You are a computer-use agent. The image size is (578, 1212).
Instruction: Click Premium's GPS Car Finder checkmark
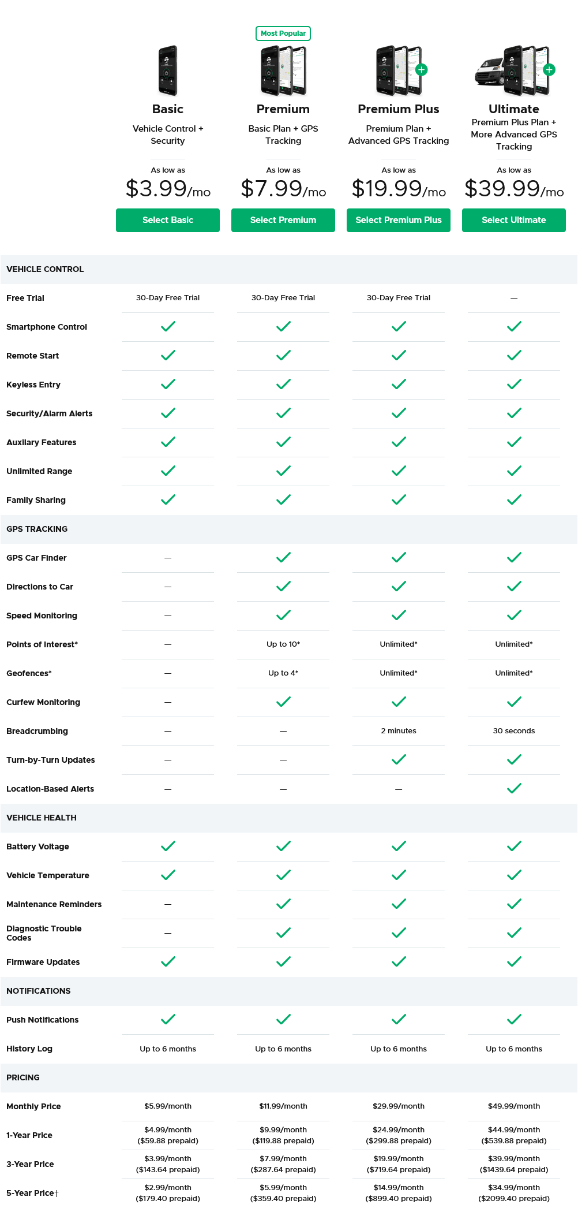click(283, 558)
